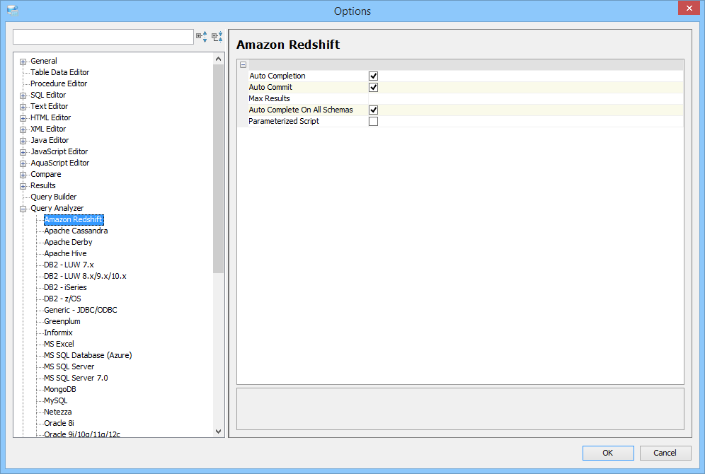Screen dimensions: 705x474
Task: Expand the AquaScript Editor tree node
Action: 23,163
